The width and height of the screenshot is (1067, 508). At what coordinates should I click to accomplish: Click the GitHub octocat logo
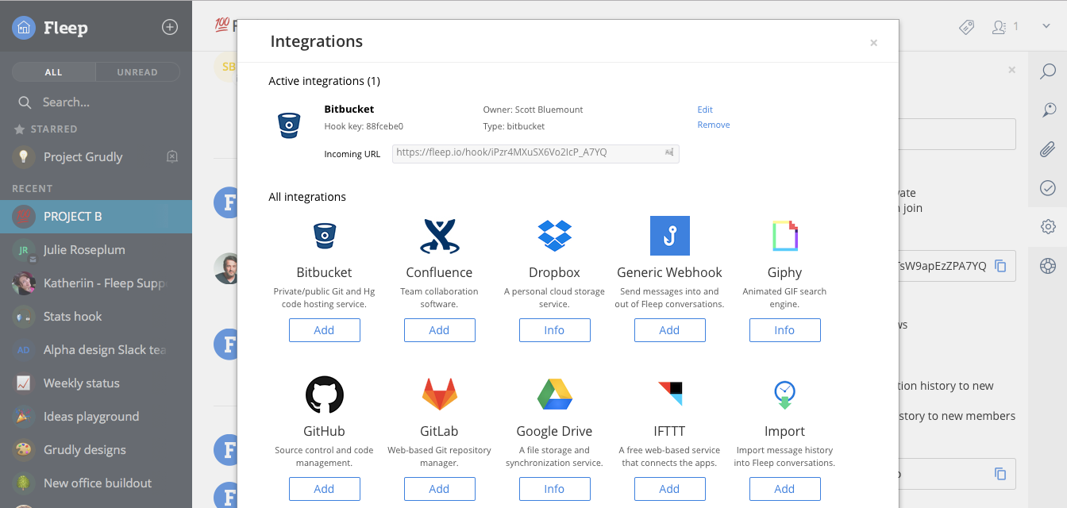pyautogui.click(x=324, y=394)
